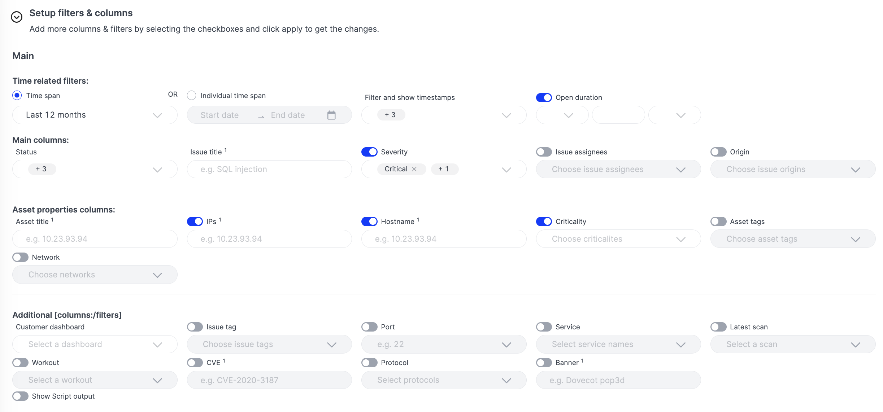Expand the Filter and show timestamps dropdown

444,115
